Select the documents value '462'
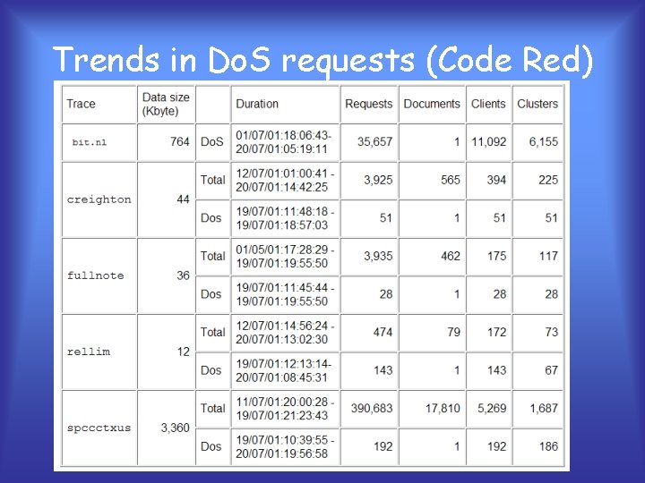Screen dimensions: 645x483 coord(451,256)
